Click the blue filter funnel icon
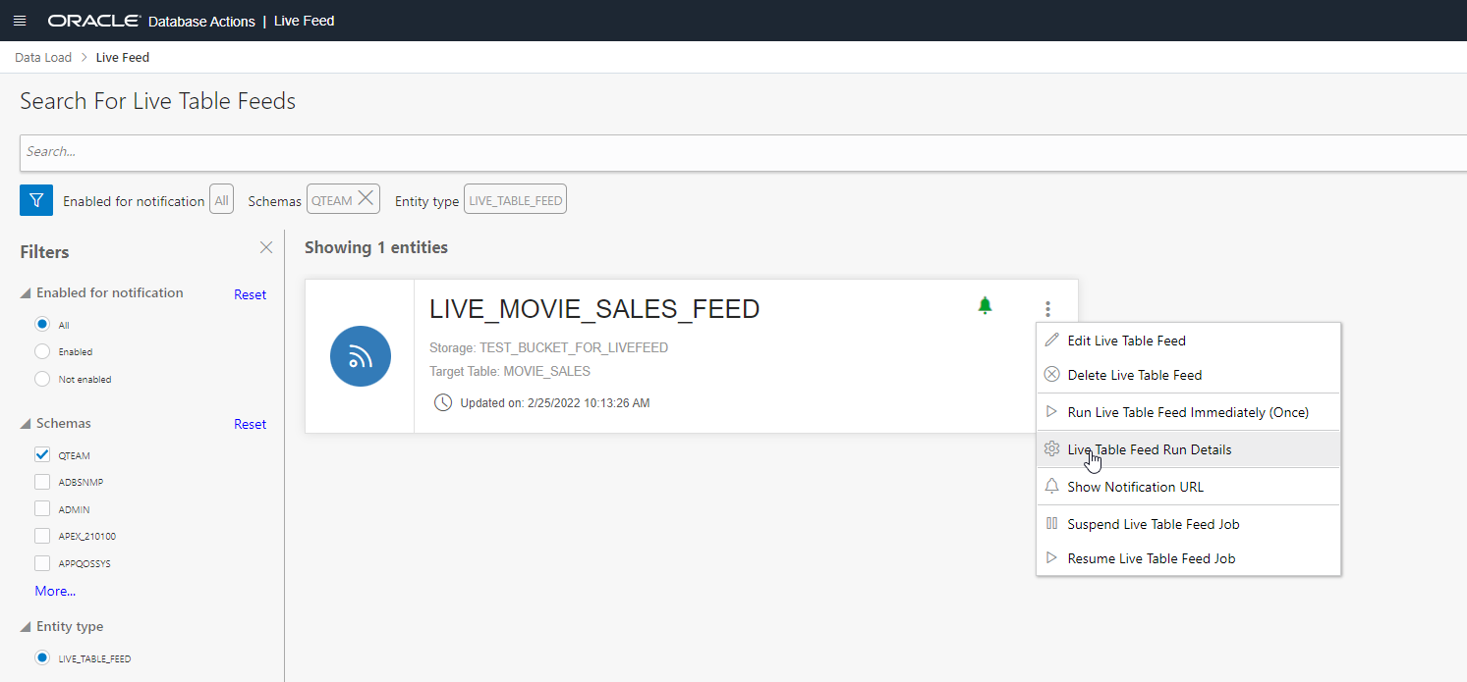 click(x=36, y=200)
